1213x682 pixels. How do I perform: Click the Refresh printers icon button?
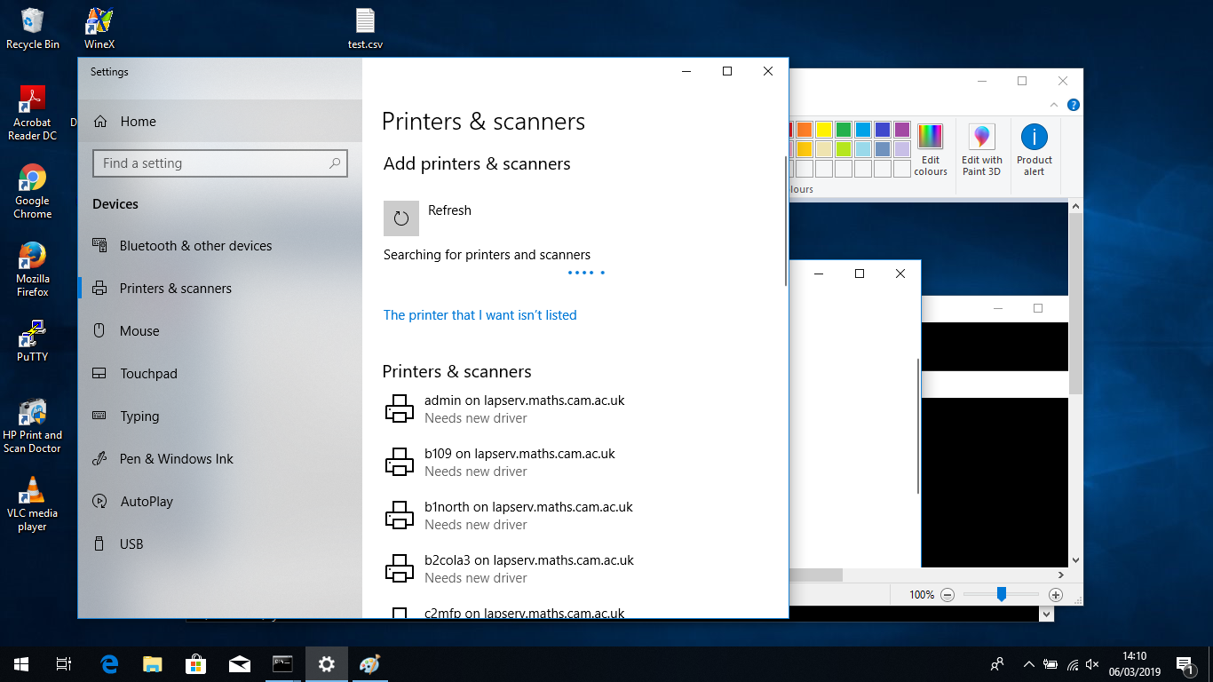[400, 218]
